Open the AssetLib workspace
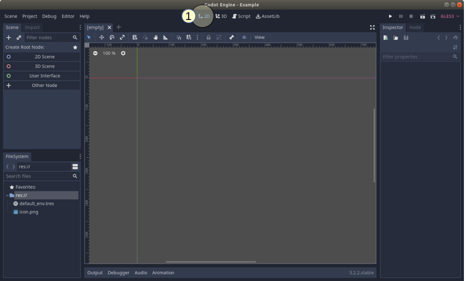 click(268, 16)
